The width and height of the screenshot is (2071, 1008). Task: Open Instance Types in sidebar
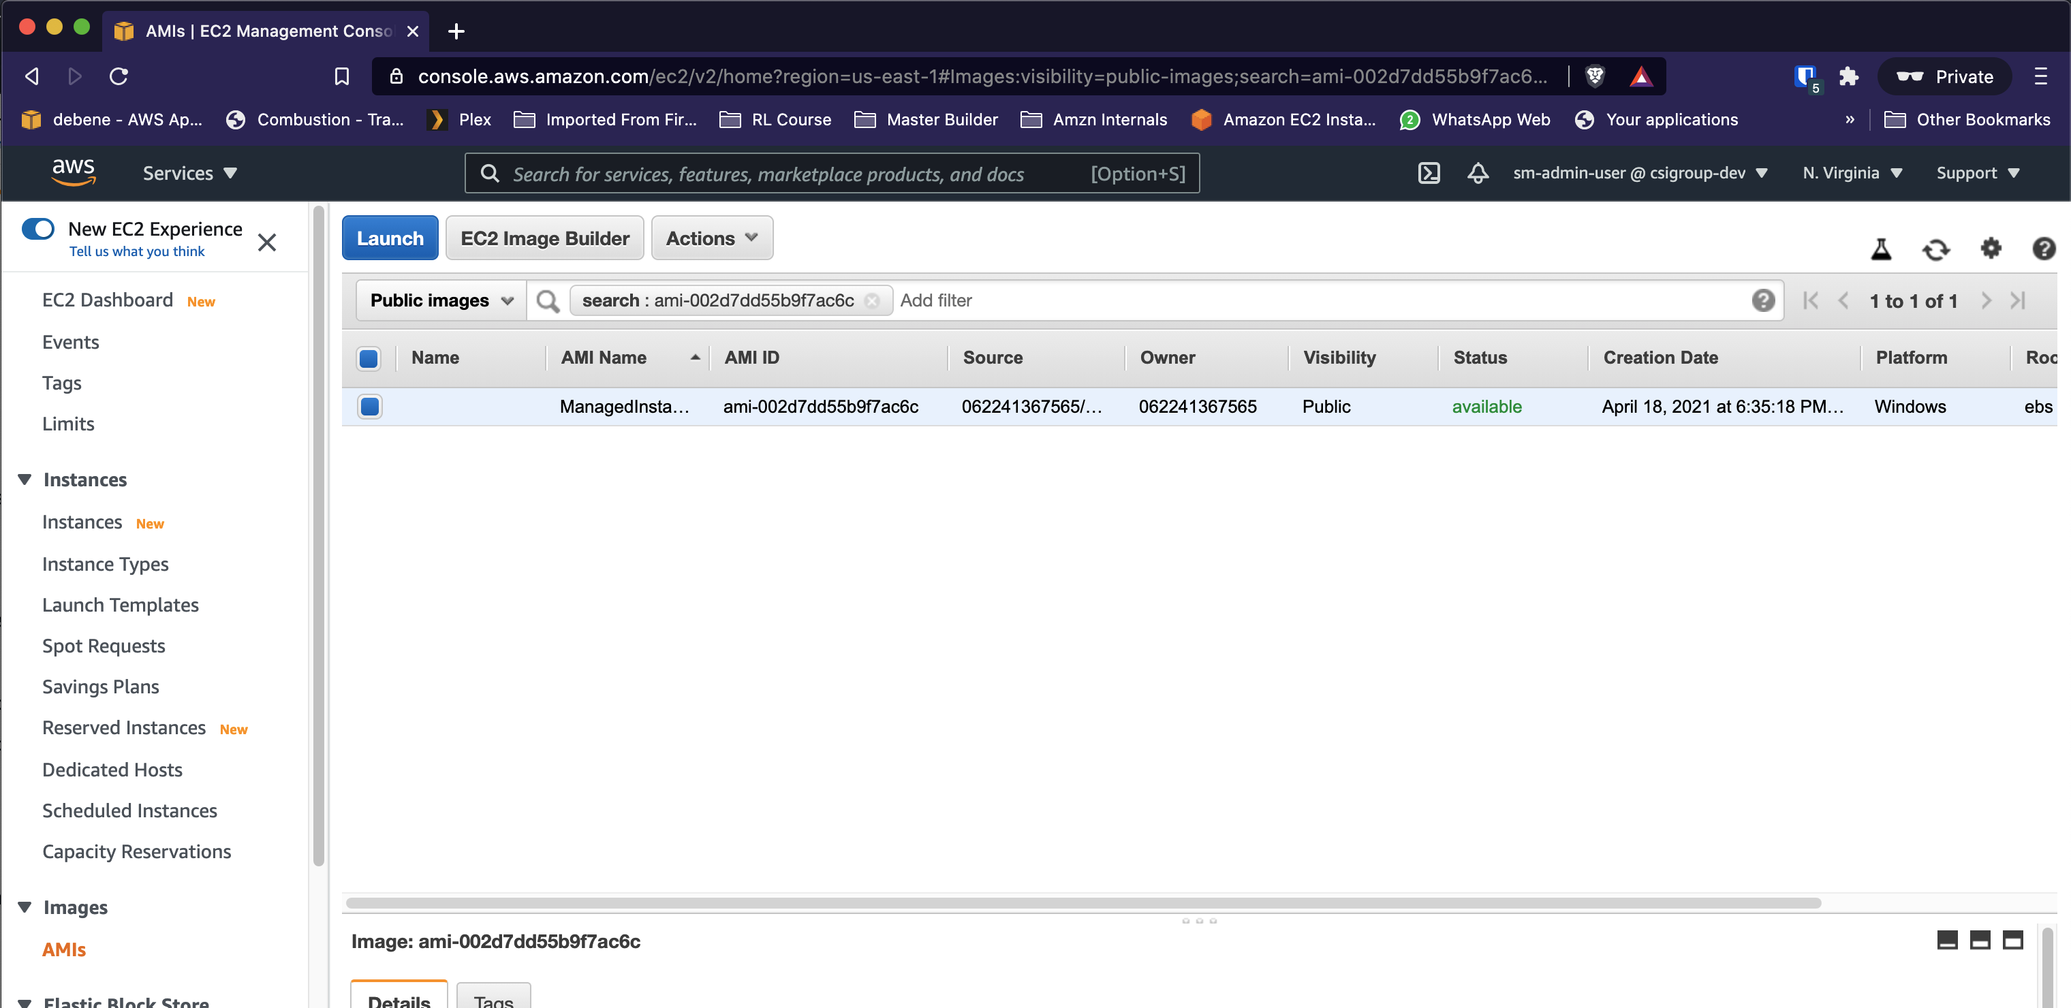point(106,565)
